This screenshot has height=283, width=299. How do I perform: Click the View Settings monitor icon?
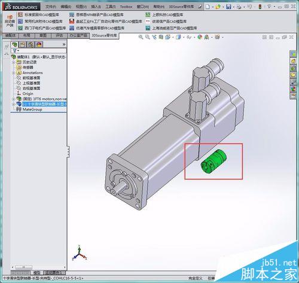pos(217,37)
